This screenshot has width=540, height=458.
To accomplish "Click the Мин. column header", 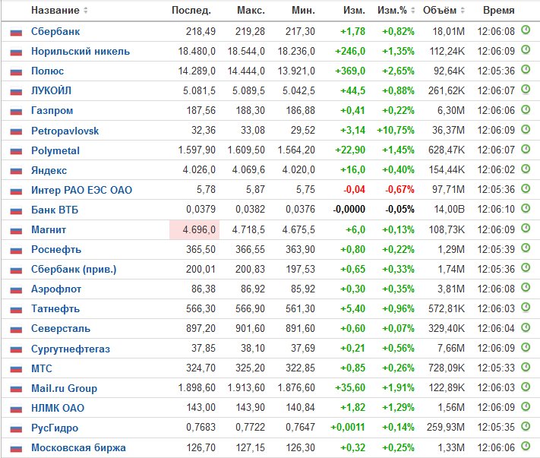I will pyautogui.click(x=303, y=11).
